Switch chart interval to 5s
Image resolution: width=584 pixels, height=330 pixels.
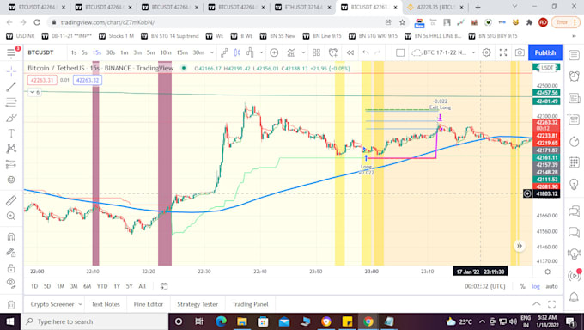pyautogui.click(x=84, y=52)
